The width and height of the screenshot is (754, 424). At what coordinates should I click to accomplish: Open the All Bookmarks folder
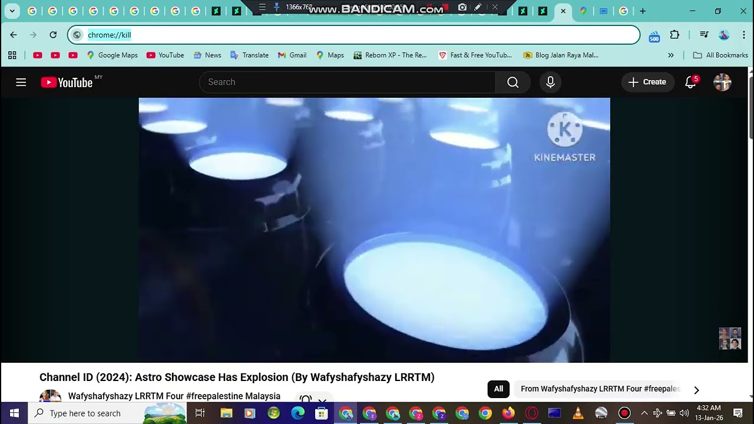coord(720,55)
